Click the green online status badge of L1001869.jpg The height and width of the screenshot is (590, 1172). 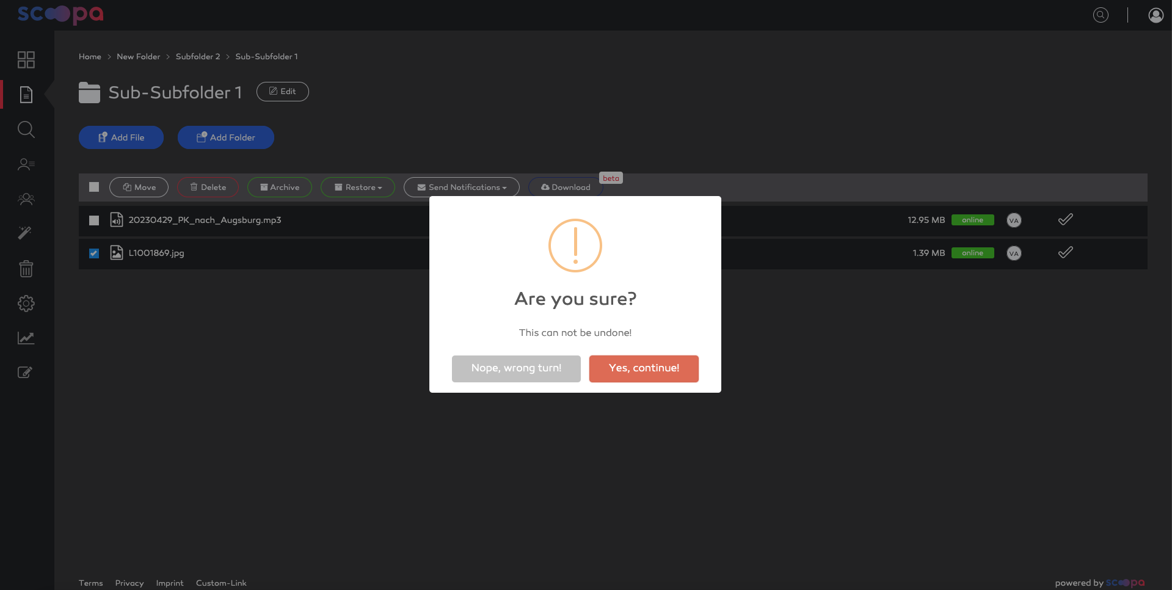click(972, 253)
